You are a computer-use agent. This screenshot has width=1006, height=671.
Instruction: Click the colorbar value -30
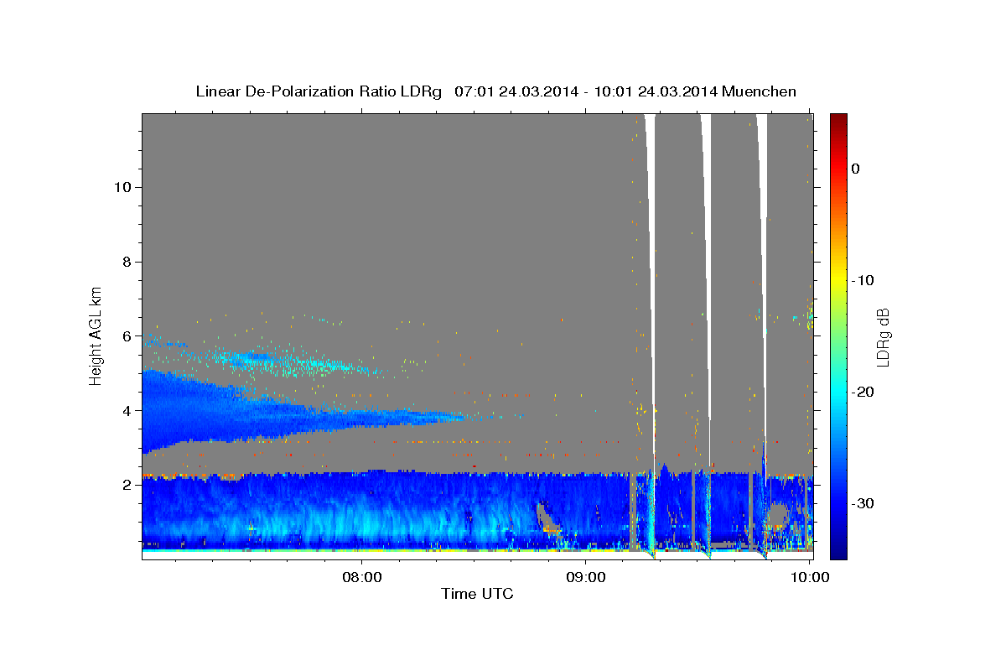(x=863, y=503)
